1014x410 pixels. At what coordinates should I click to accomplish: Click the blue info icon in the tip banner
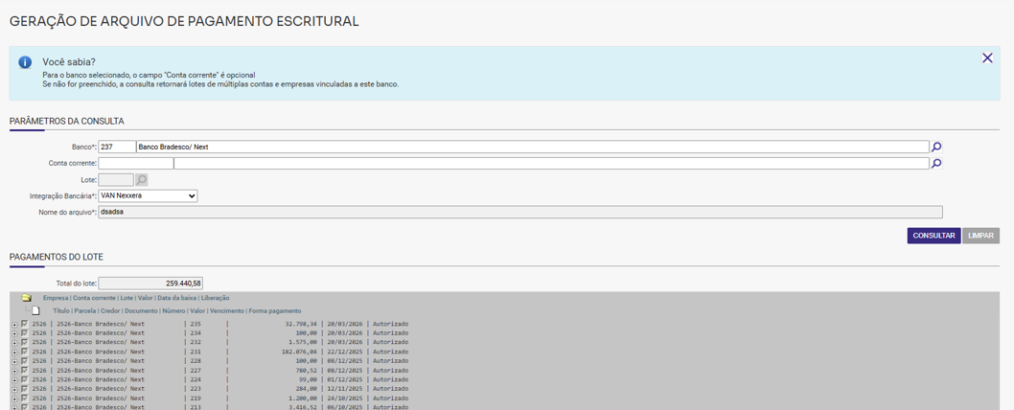25,62
